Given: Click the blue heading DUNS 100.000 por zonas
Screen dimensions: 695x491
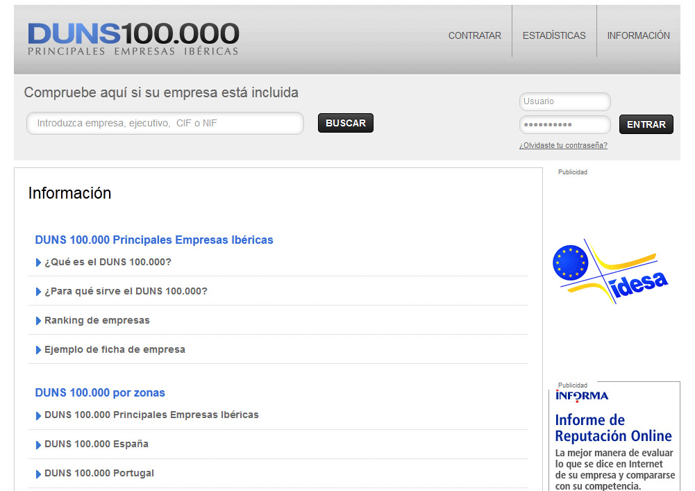Looking at the screenshot, I should point(100,392).
